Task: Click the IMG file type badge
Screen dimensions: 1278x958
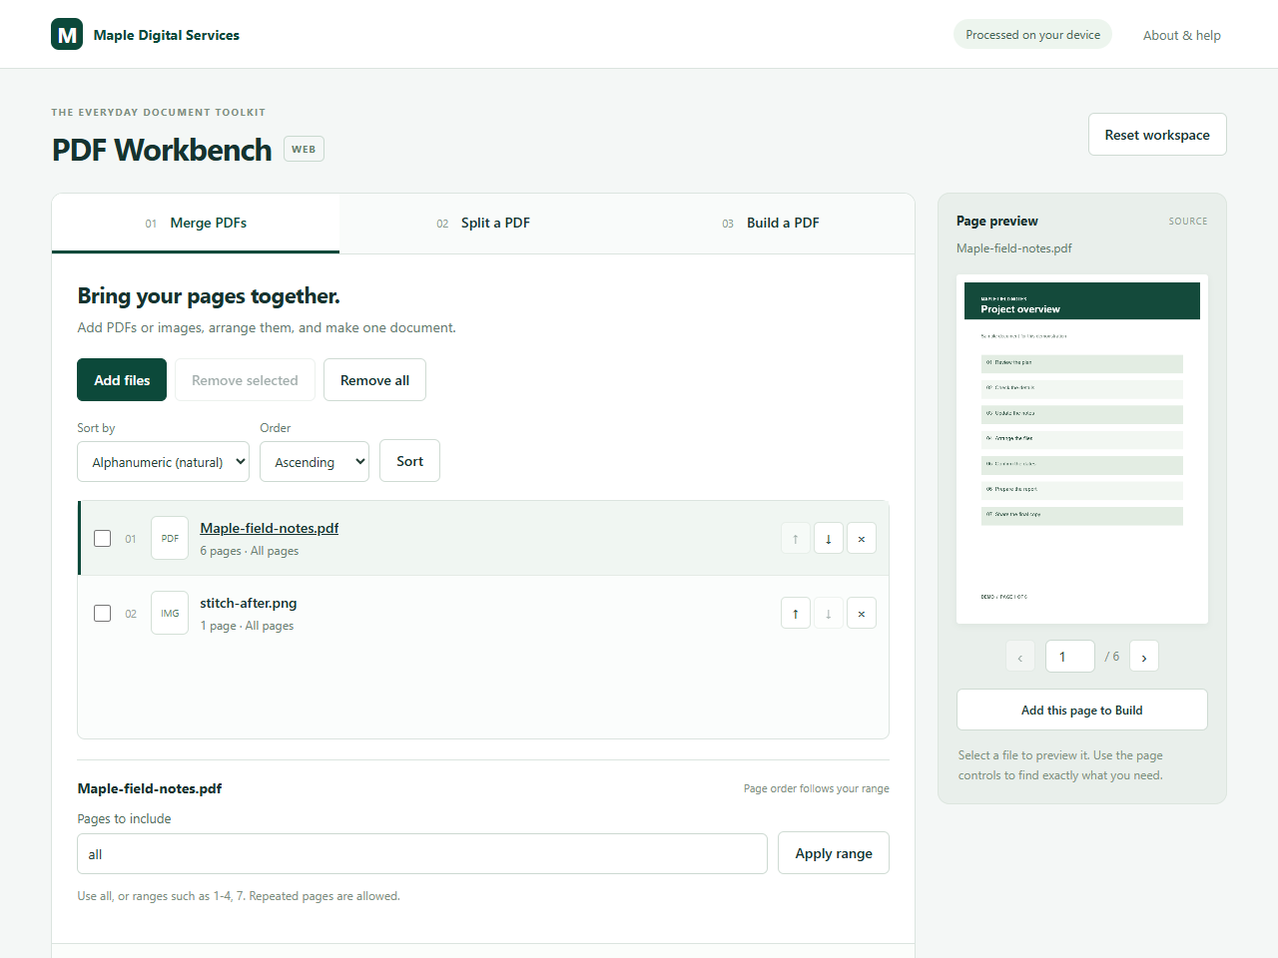Action: [170, 613]
